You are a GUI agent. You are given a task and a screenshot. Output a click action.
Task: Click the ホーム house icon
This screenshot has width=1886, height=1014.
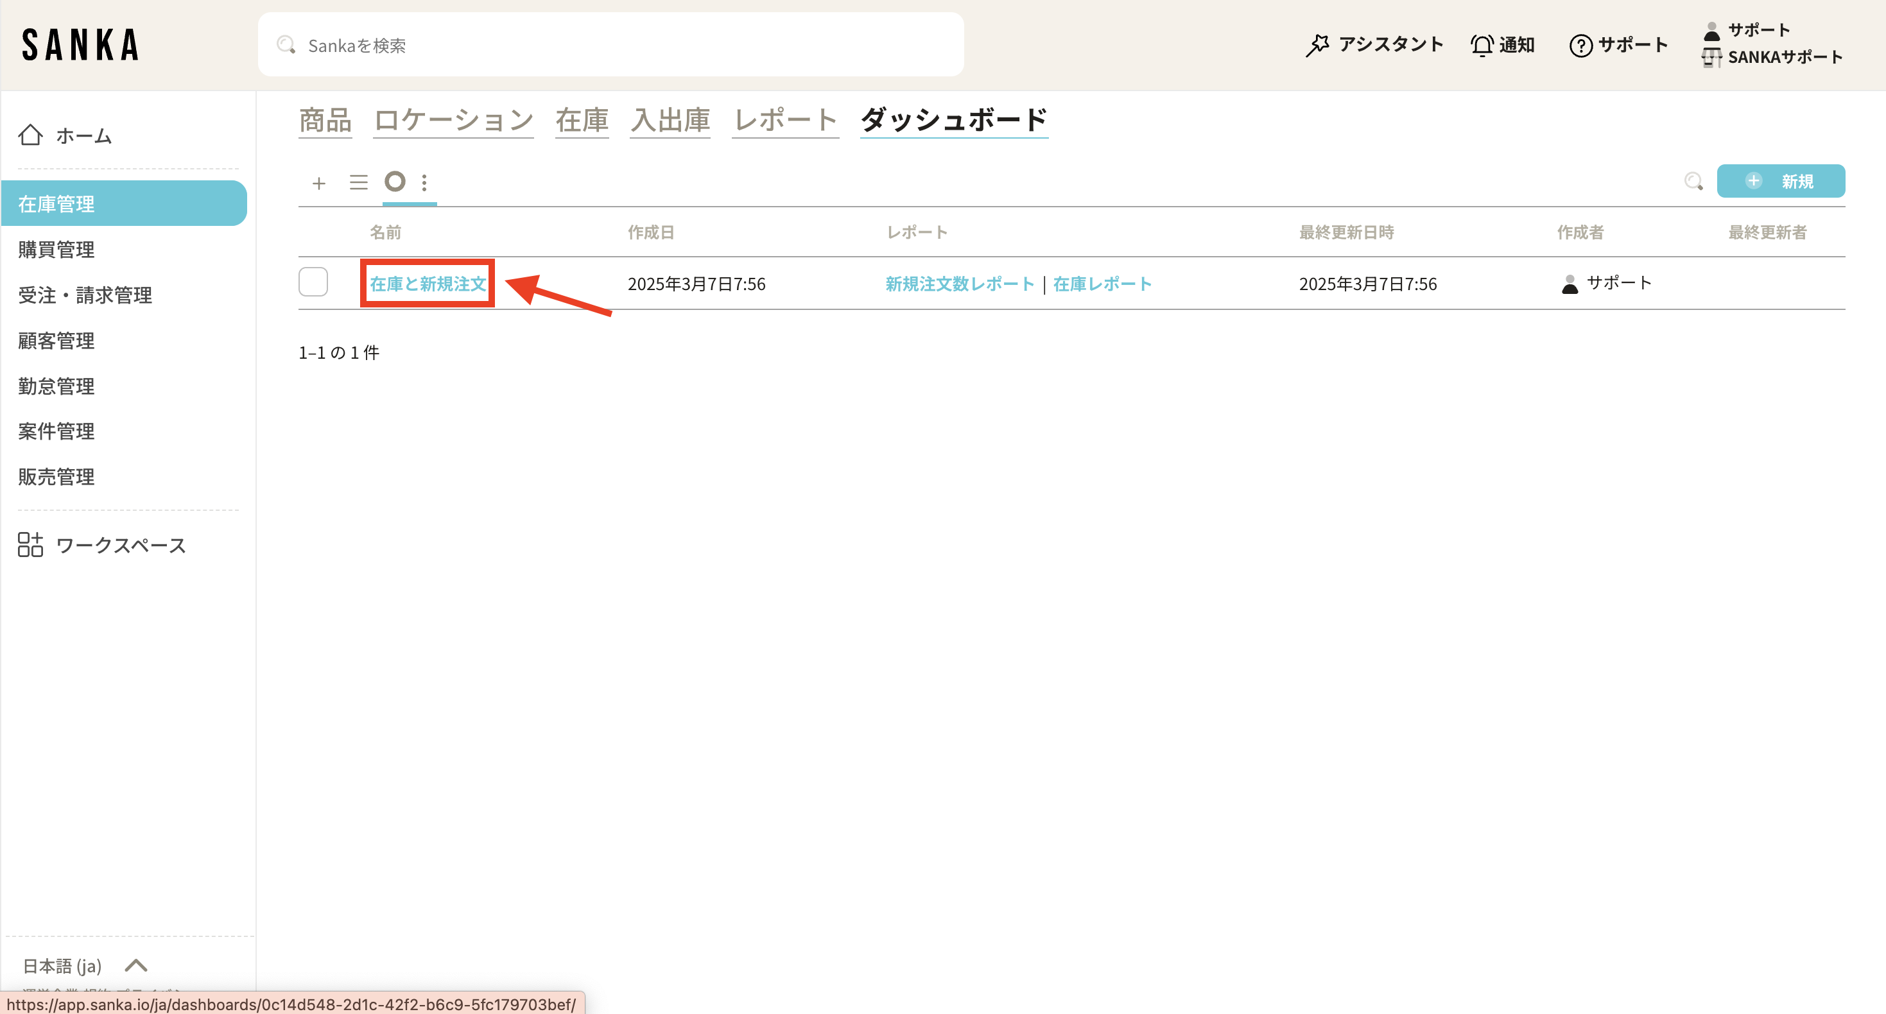click(x=31, y=135)
